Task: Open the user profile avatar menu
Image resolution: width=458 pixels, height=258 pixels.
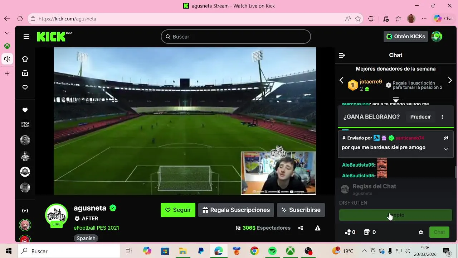Action: [437, 37]
